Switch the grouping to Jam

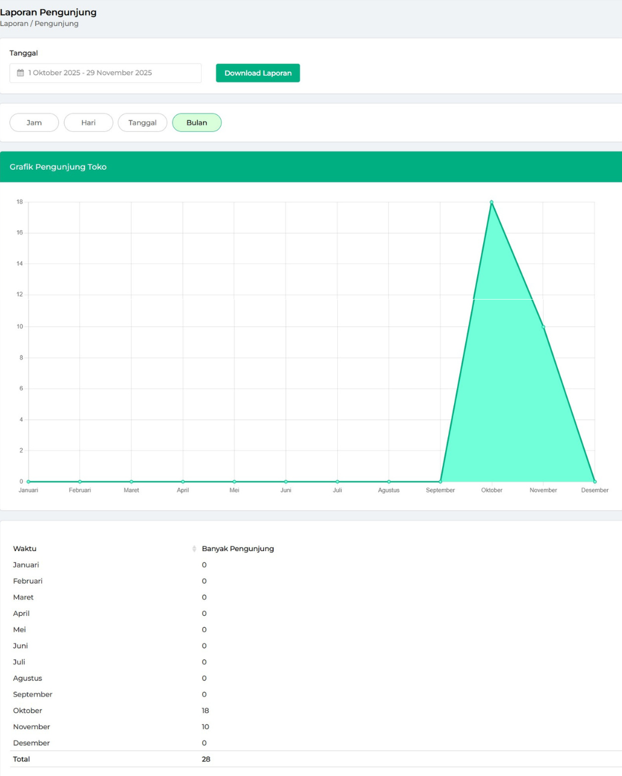34,123
